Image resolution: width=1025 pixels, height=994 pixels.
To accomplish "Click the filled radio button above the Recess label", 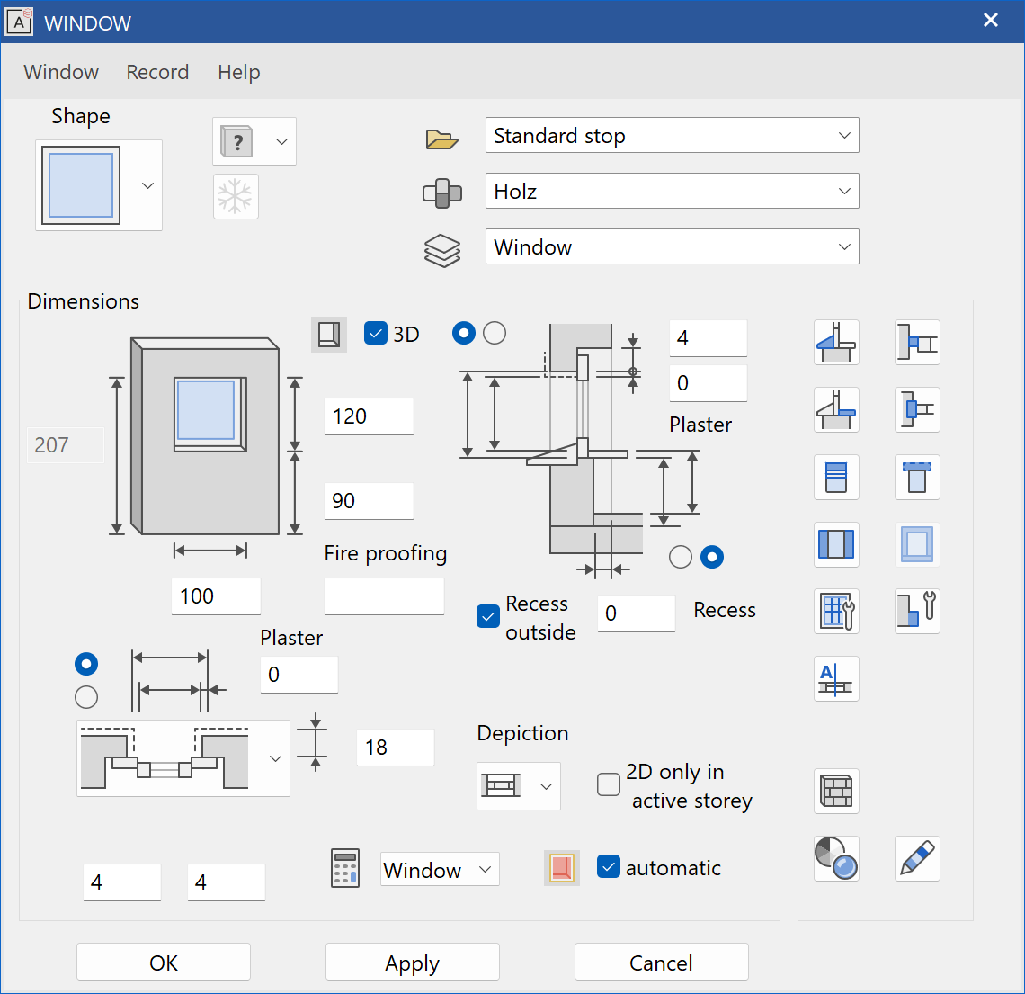I will point(712,557).
